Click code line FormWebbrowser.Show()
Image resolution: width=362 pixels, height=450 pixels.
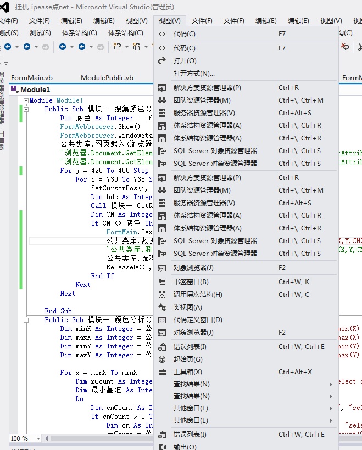[100, 127]
